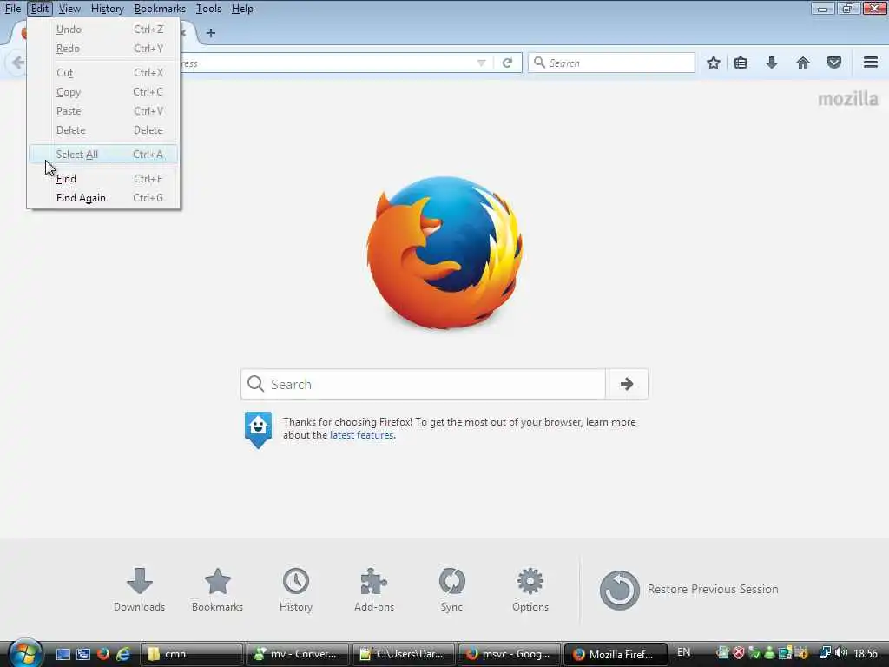Open the History menu

coord(107,9)
